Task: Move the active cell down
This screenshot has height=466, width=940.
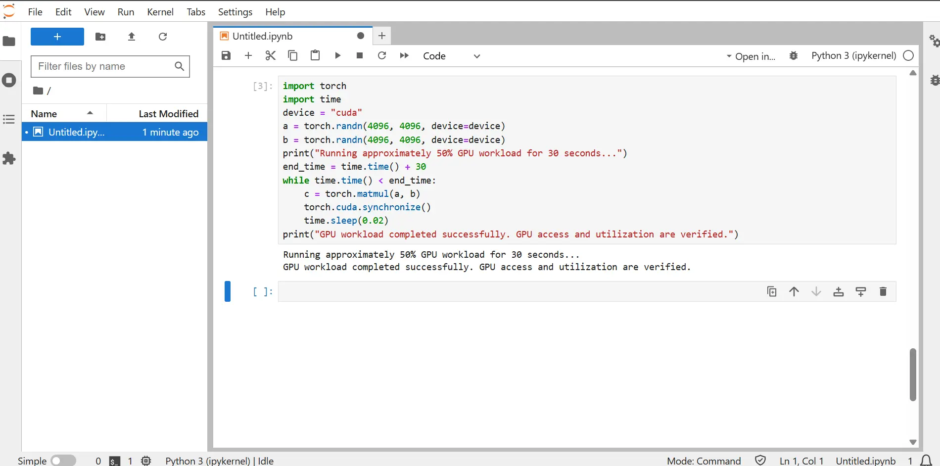Action: coord(816,291)
